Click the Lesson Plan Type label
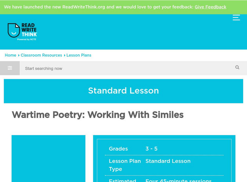Screen dimensions: 247x182 click(125, 165)
